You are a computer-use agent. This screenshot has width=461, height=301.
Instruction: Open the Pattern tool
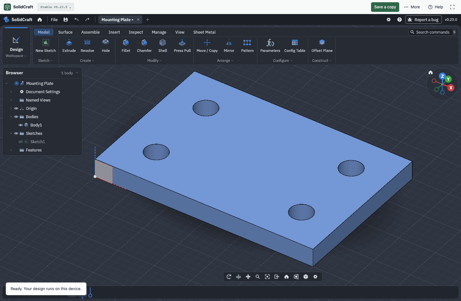tap(247, 46)
